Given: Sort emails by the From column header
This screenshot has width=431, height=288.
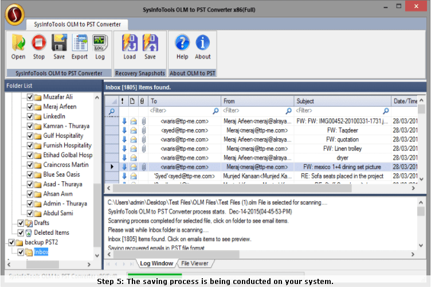Looking at the screenshot, I should click(x=257, y=101).
